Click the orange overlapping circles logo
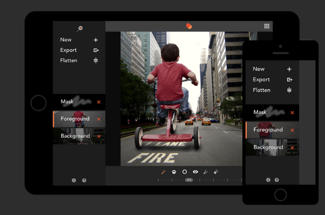325x215 pixels. (189, 26)
